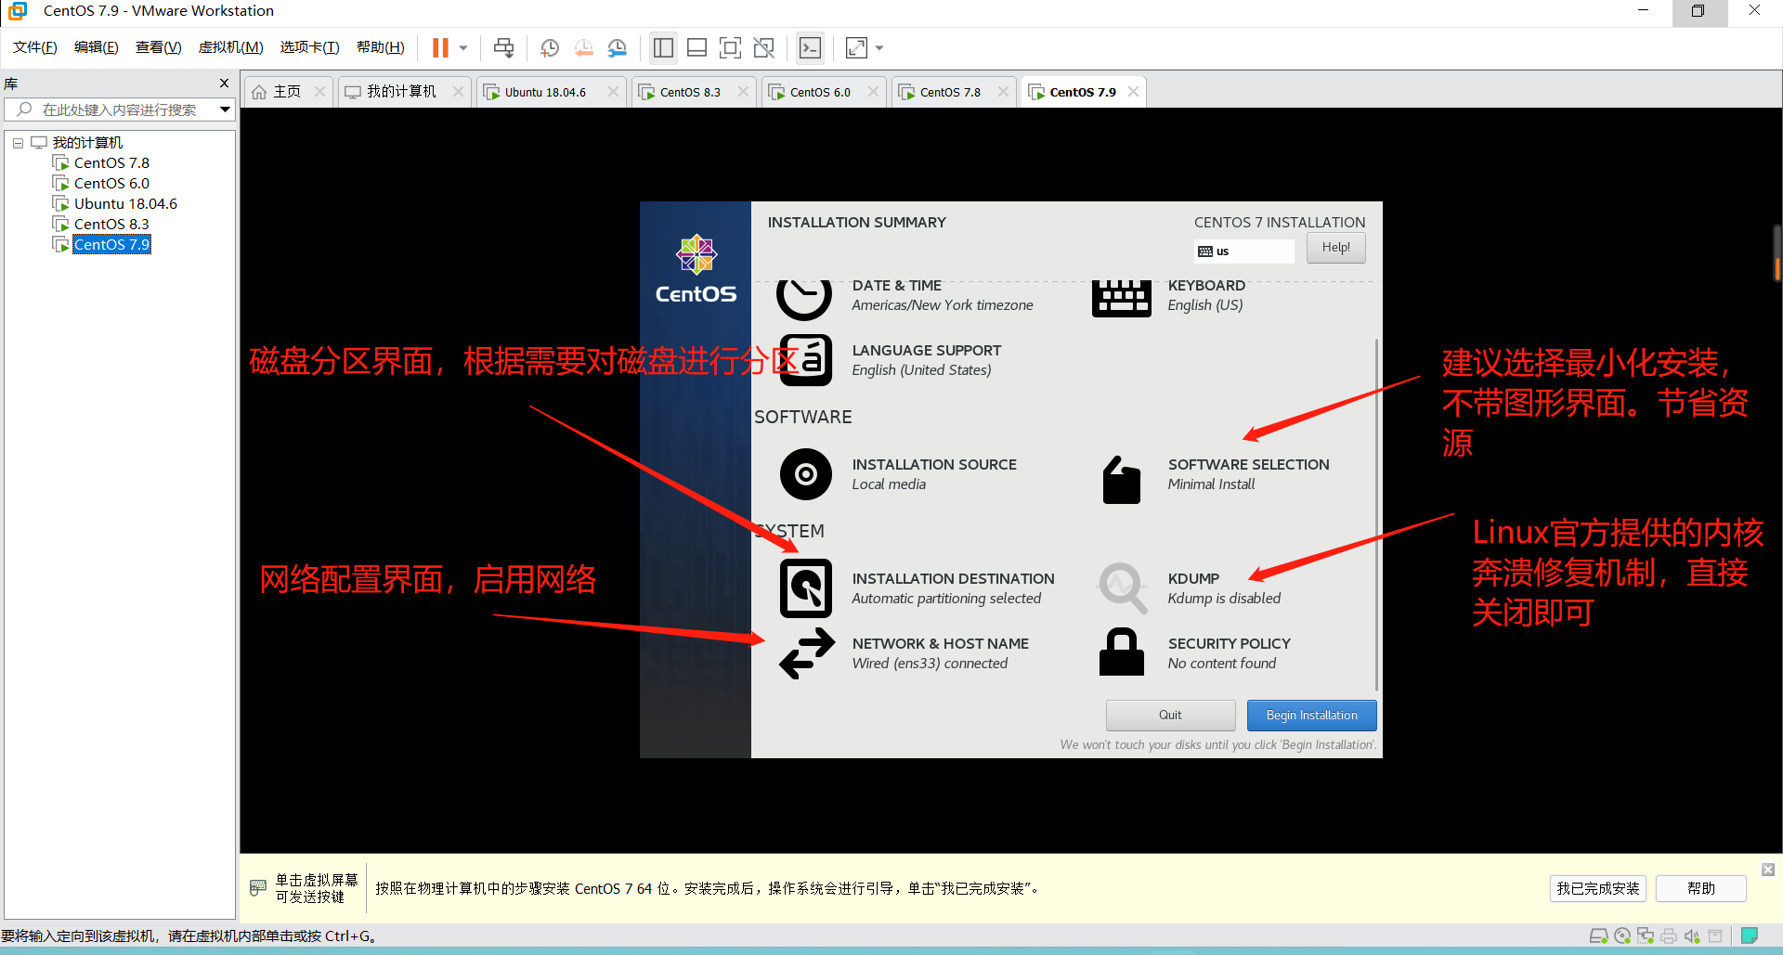This screenshot has height=955, width=1783.
Task: Open the Network & Host Name arrows icon
Action: 807,653
